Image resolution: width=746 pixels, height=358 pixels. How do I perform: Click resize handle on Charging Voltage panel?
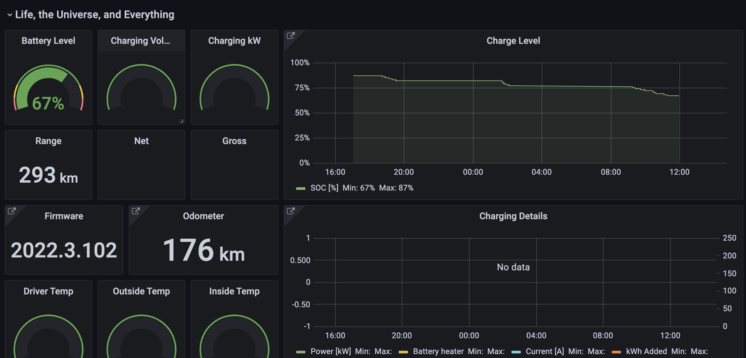(x=182, y=121)
